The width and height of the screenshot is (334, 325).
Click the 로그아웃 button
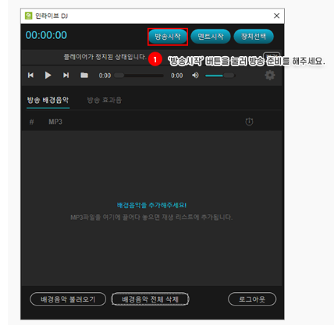click(x=252, y=299)
